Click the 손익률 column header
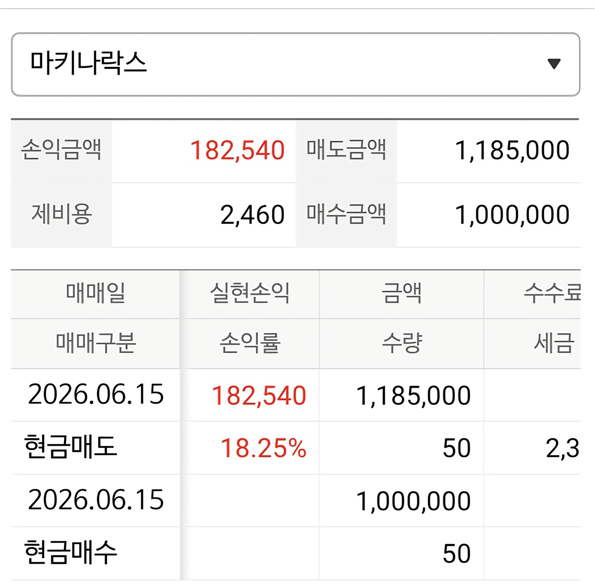Viewport: 595px width, 585px height. 249,343
